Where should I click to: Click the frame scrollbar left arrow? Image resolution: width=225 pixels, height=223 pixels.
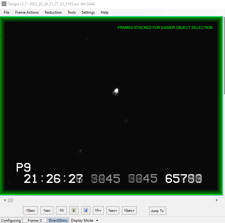click(x=3, y=200)
